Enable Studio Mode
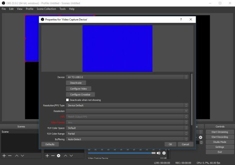The height and width of the screenshot is (165, 235). [220, 142]
